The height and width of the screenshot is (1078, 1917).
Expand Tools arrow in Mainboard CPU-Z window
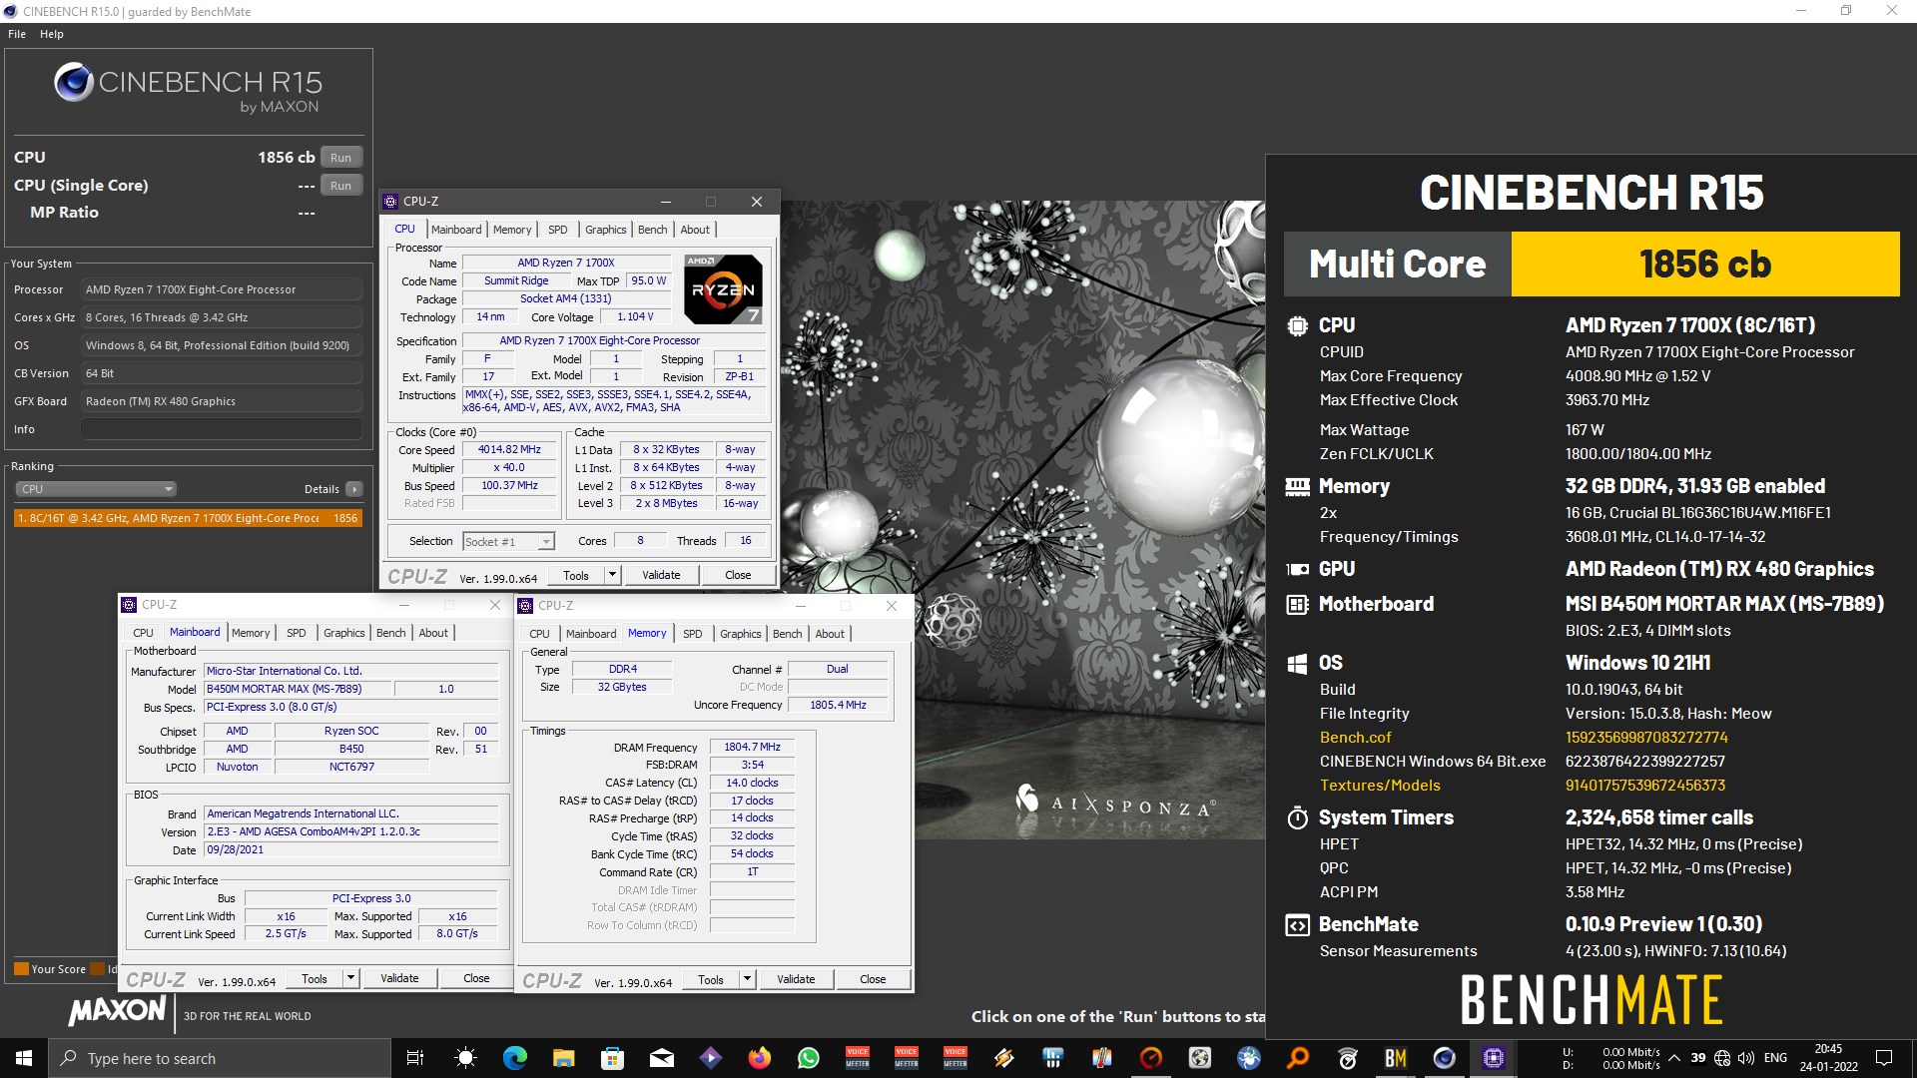click(350, 979)
